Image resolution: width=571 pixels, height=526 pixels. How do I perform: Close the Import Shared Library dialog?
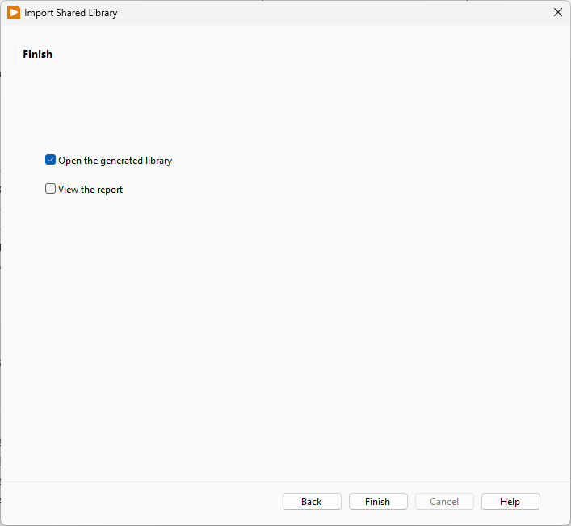coord(557,13)
